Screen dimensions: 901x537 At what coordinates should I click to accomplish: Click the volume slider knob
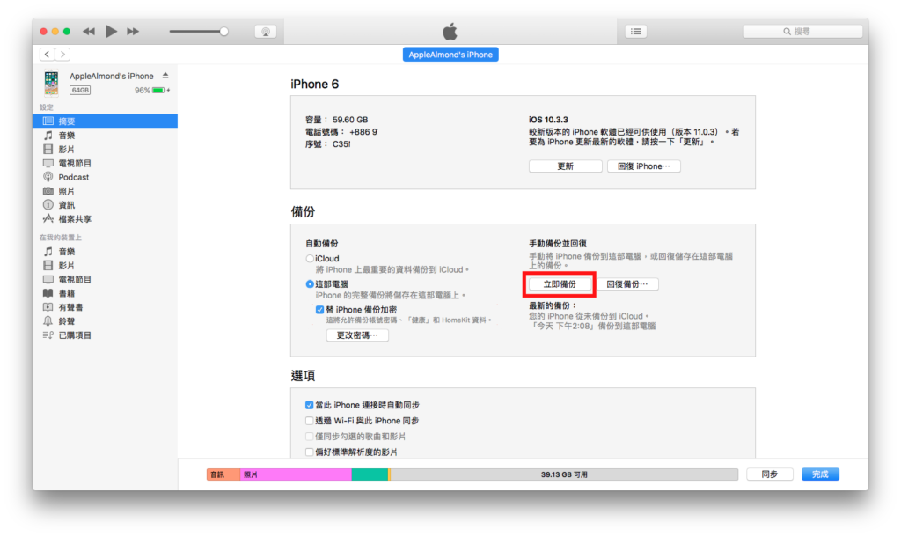(224, 32)
